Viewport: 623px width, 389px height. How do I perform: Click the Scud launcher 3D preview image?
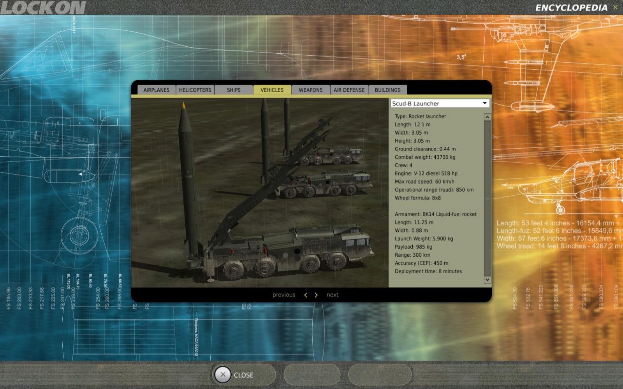260,193
